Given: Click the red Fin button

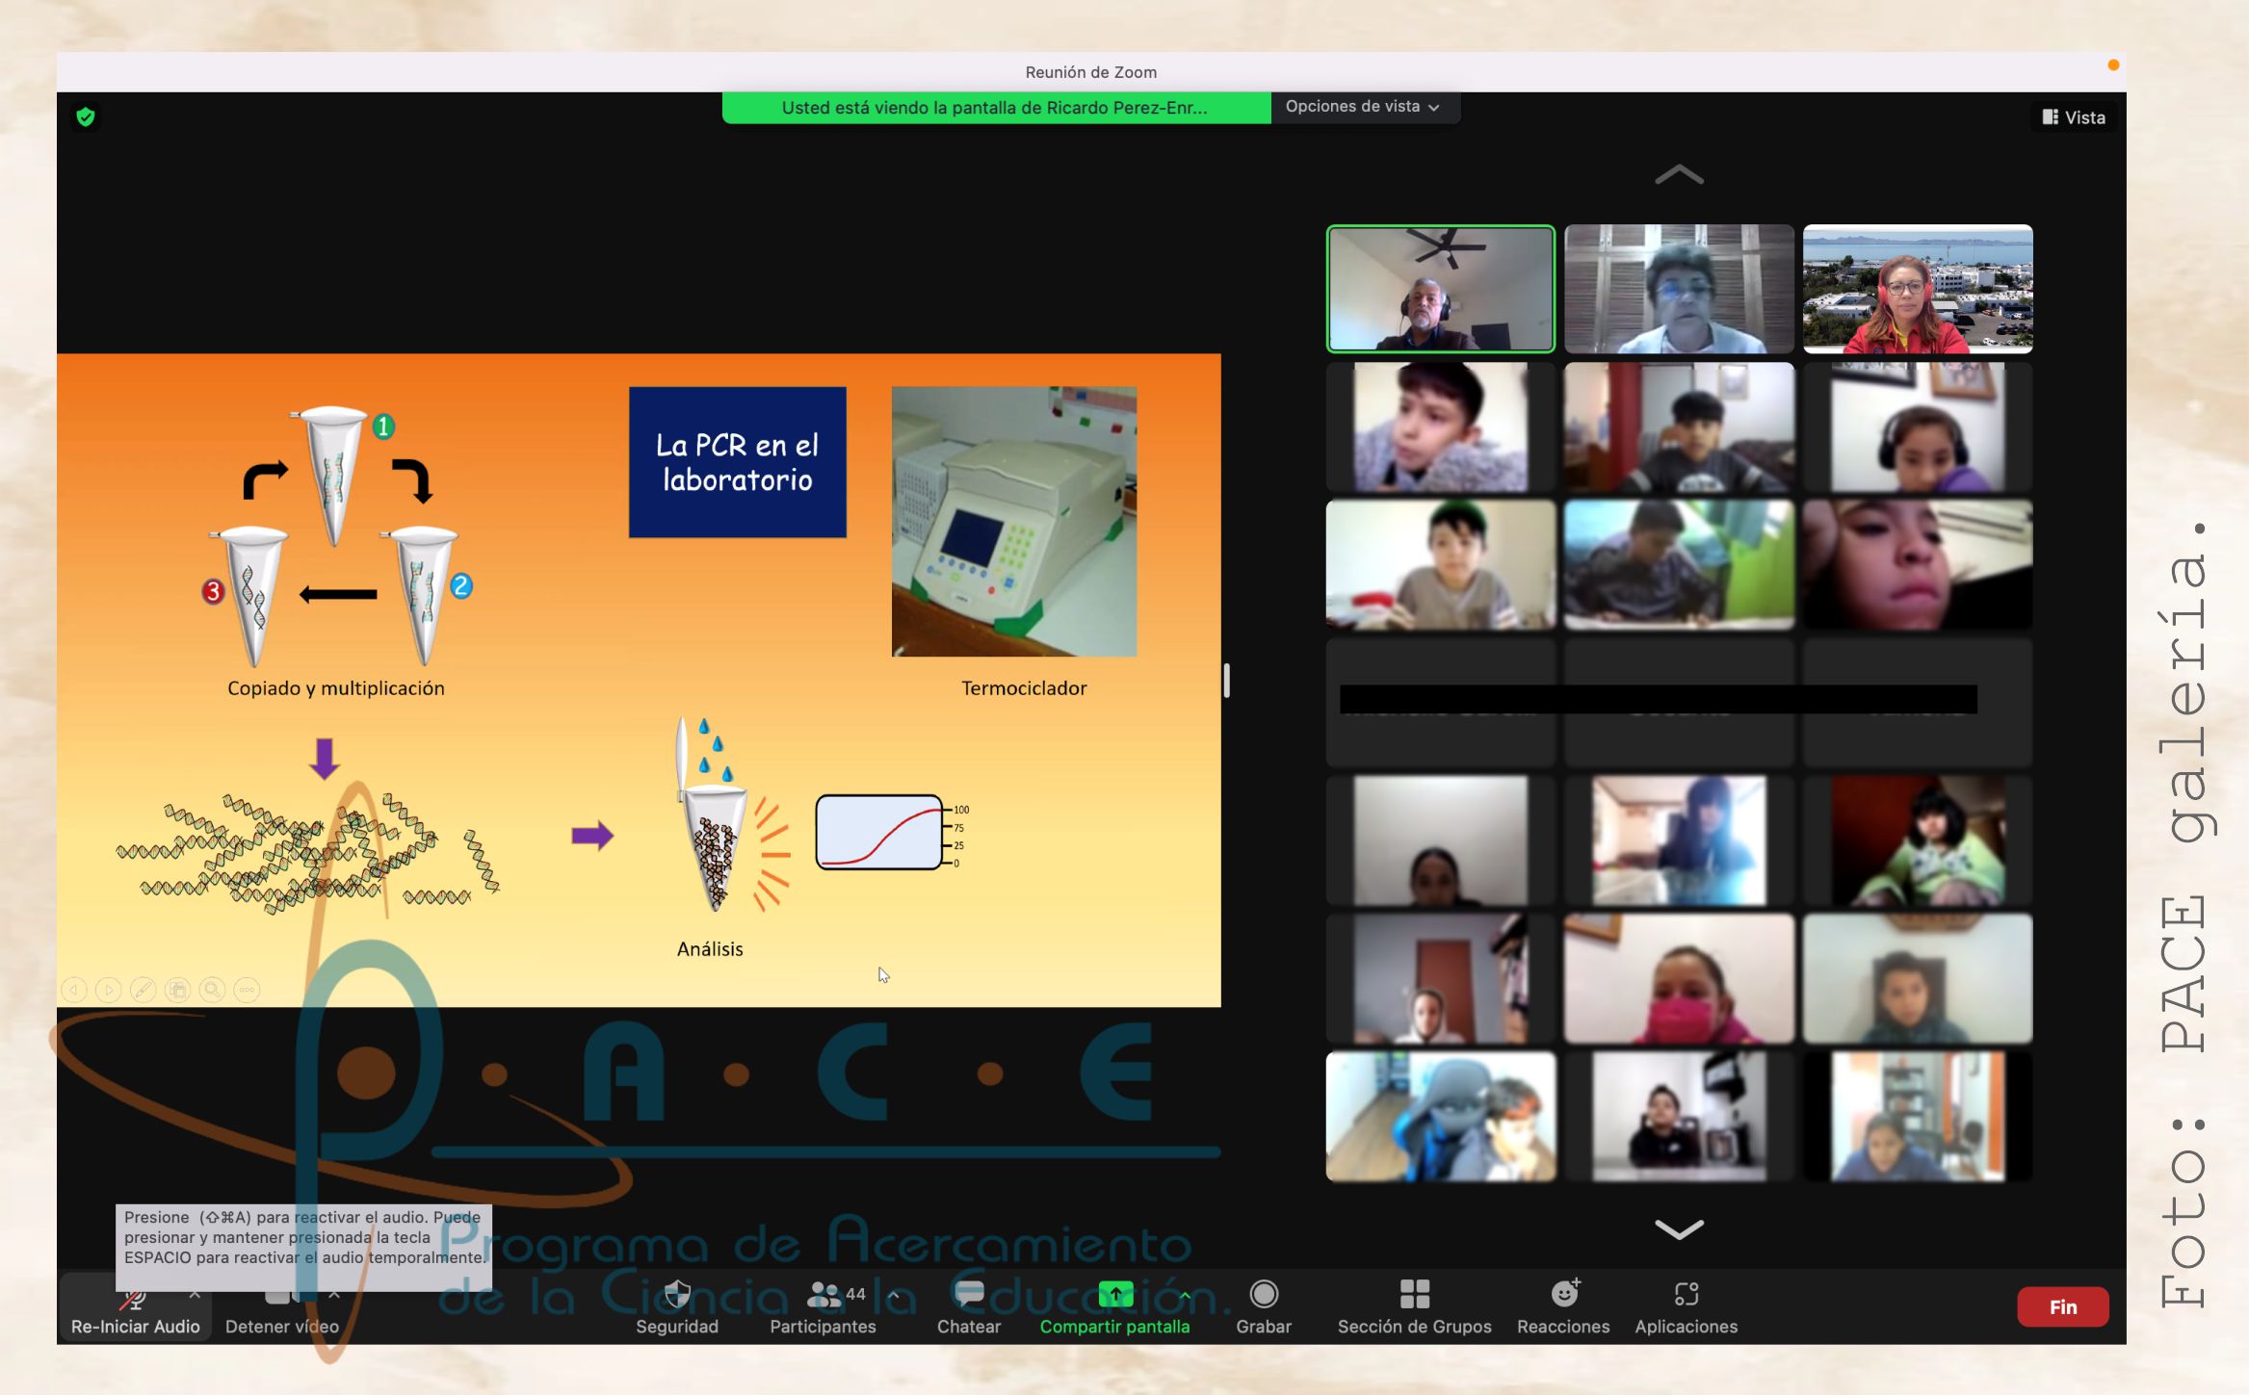Looking at the screenshot, I should point(2063,1306).
